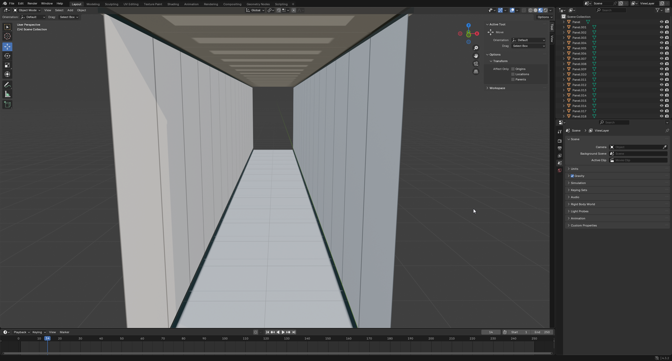Select the Measure tool
This screenshot has height=361, width=672.
click(x=7, y=94)
